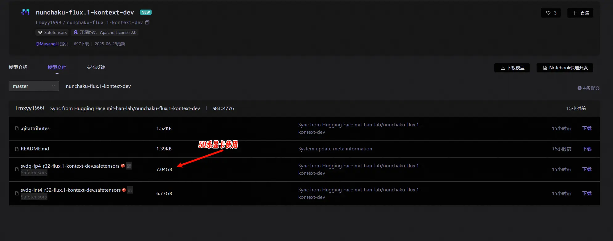This screenshot has width=613, height=241.
Task: Click the clock icon next to 4条提交
Action: [579, 88]
